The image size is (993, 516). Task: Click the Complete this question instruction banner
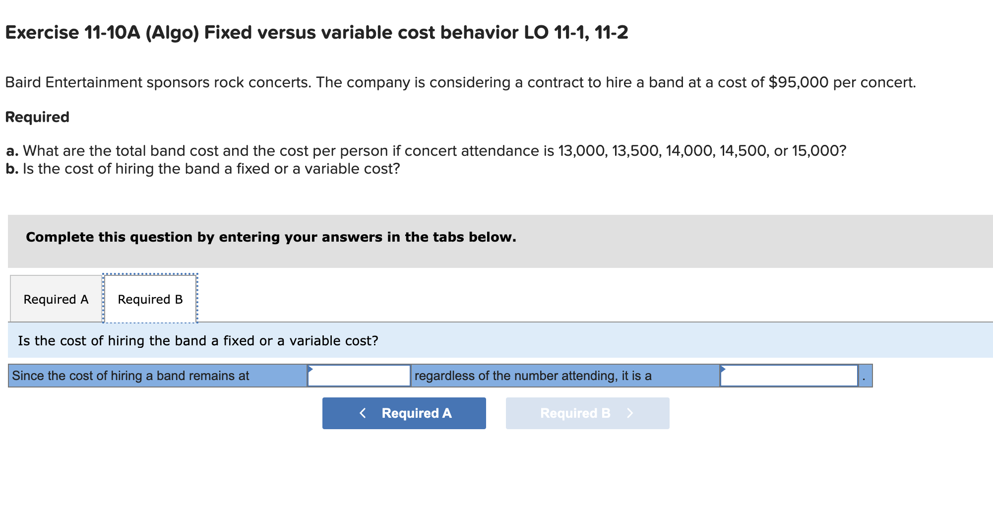coord(271,237)
